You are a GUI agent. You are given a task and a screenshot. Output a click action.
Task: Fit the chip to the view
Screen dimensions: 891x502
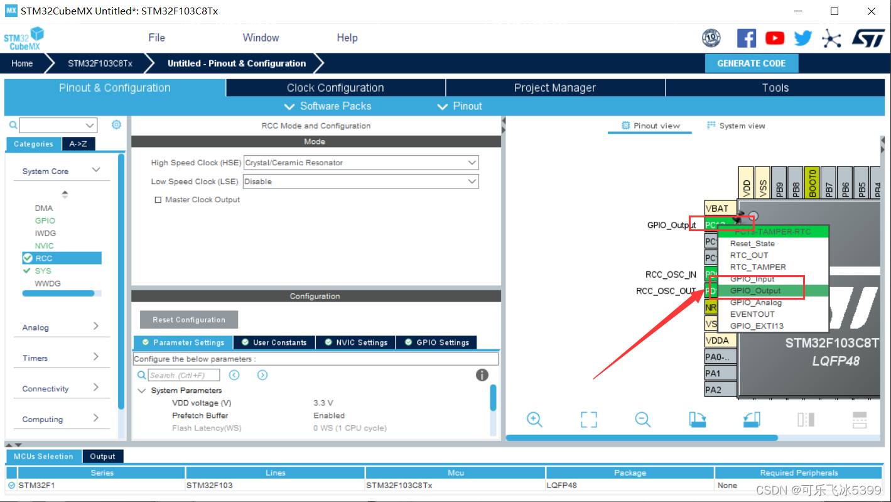click(588, 420)
